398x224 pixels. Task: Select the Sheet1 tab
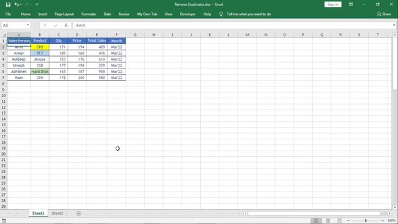[38, 213]
